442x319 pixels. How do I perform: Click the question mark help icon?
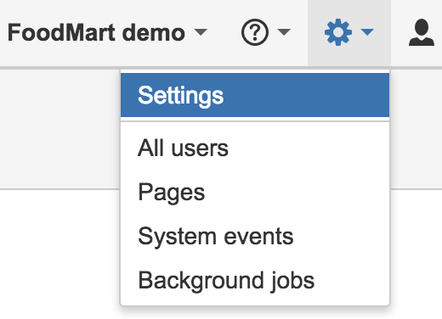coord(255,32)
